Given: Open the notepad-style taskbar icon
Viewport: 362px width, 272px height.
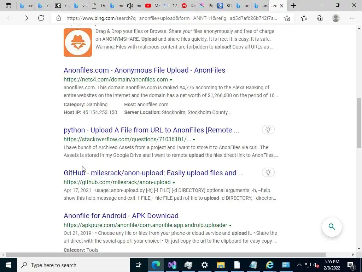Looking at the screenshot, I should pos(253,265).
